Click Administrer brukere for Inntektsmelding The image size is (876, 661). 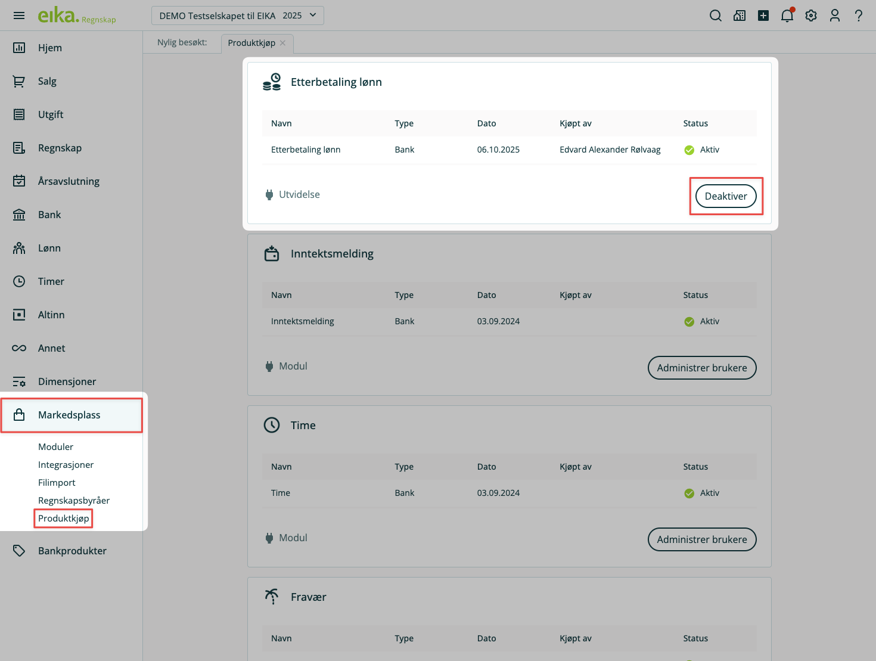pyautogui.click(x=701, y=368)
